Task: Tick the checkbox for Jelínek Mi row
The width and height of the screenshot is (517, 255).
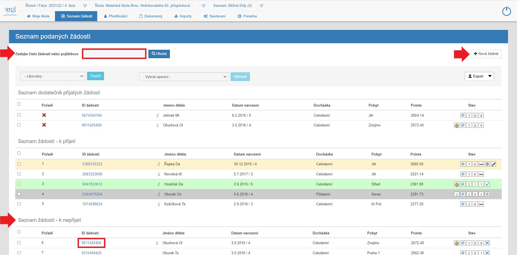Action: pyautogui.click(x=19, y=115)
